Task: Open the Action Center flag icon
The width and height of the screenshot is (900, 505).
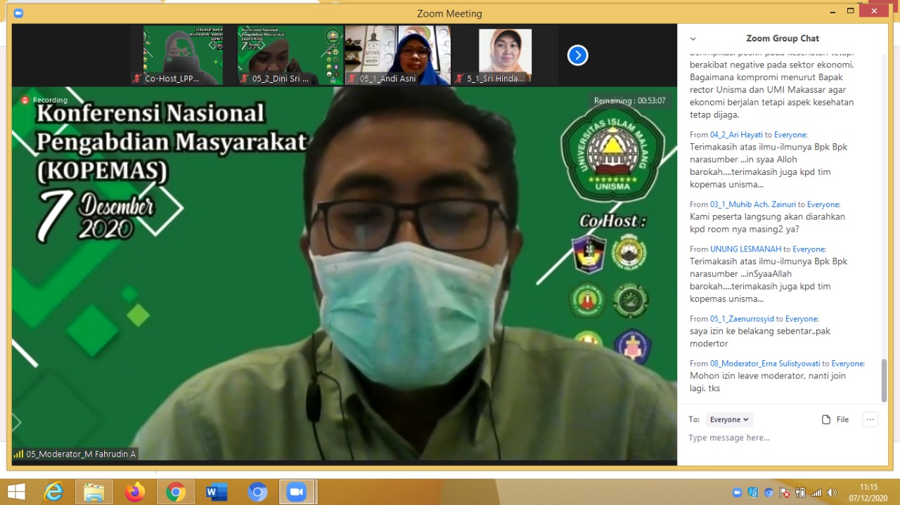Action: pos(785,492)
